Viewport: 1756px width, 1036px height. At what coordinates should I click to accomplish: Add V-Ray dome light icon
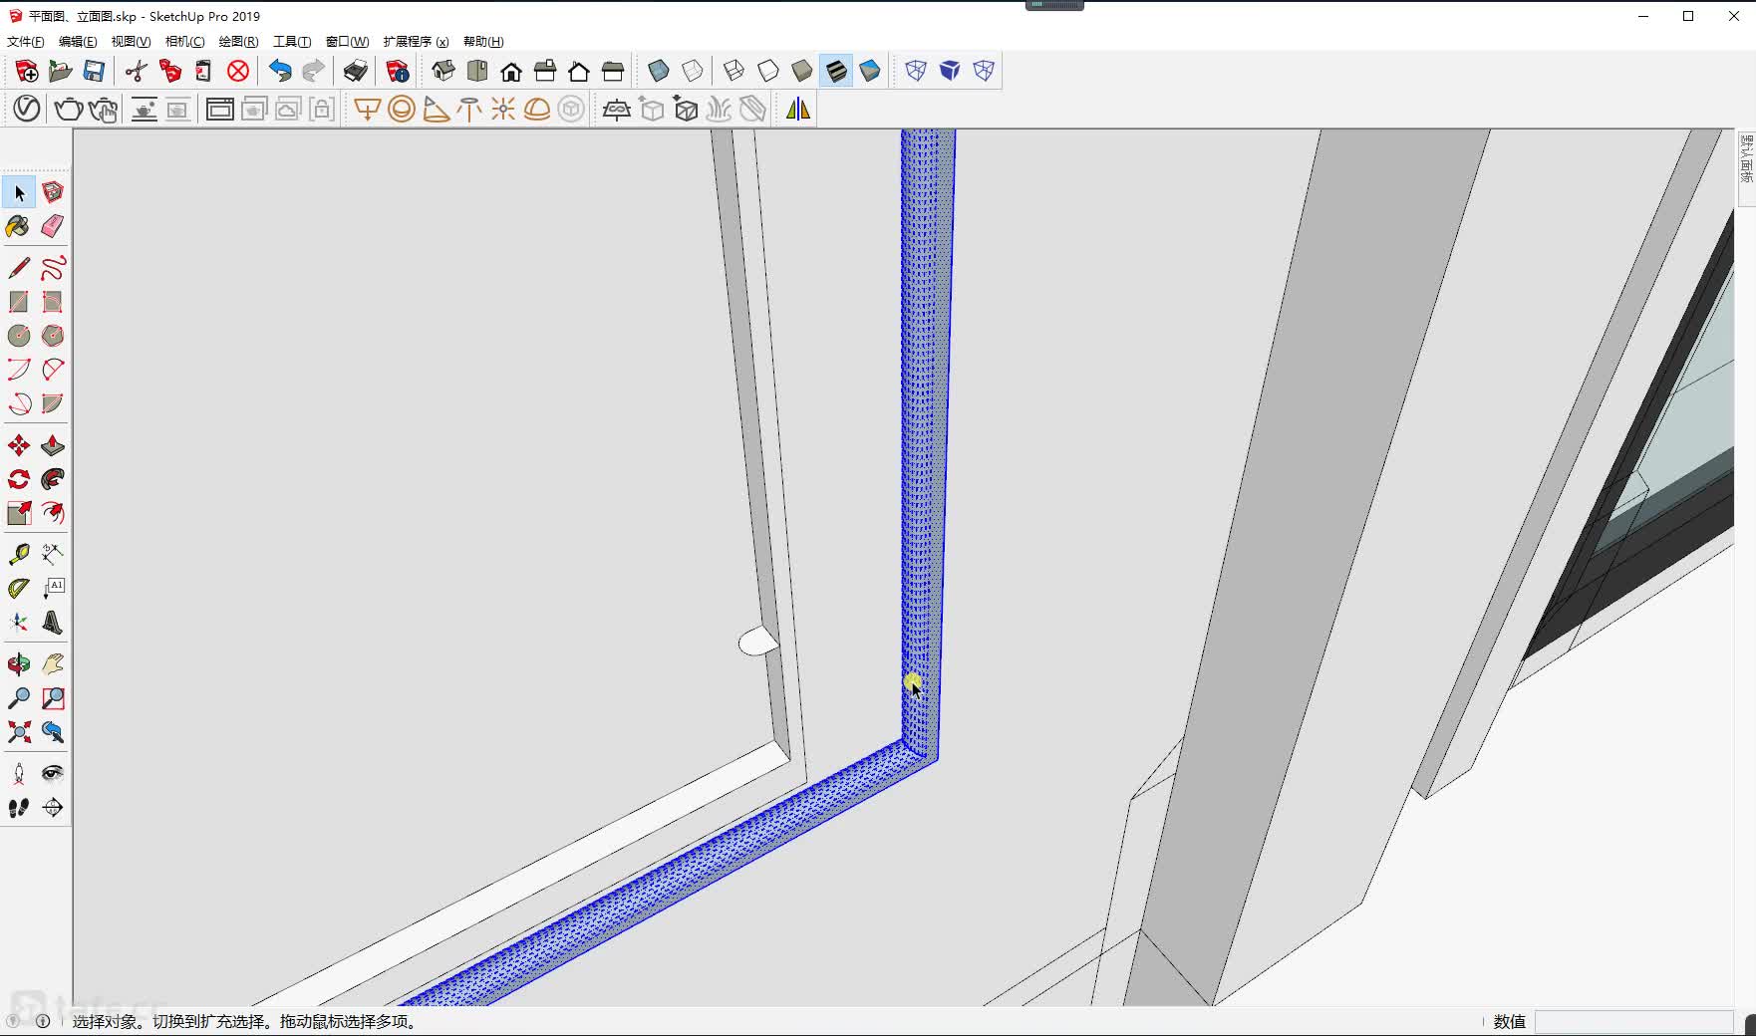click(x=537, y=109)
